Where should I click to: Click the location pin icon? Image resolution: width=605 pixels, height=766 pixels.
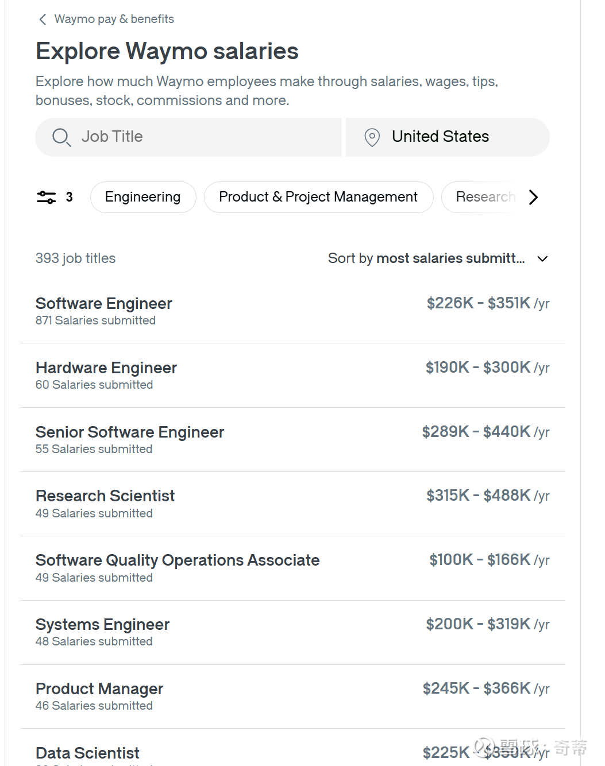(372, 137)
